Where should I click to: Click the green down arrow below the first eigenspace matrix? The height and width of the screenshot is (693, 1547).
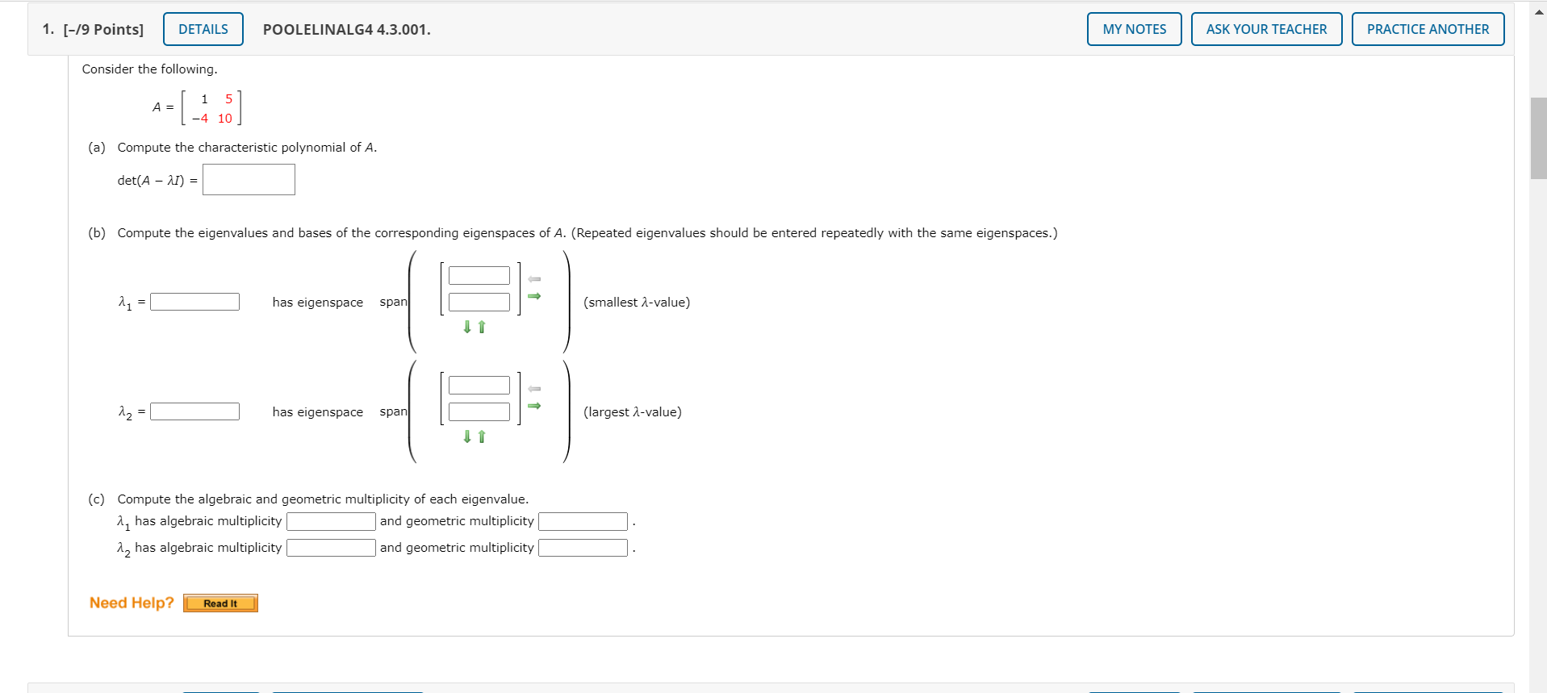[467, 327]
